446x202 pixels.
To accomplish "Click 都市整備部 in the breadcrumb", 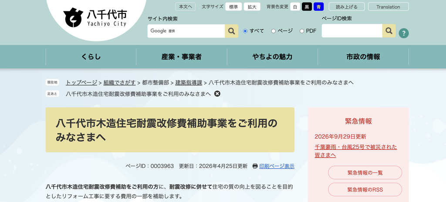I will tap(155, 83).
